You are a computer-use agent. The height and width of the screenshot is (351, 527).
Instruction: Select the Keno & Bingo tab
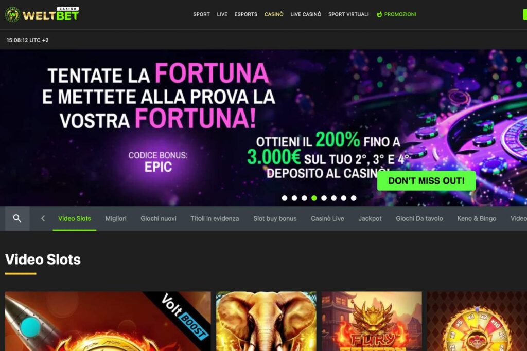[477, 218]
